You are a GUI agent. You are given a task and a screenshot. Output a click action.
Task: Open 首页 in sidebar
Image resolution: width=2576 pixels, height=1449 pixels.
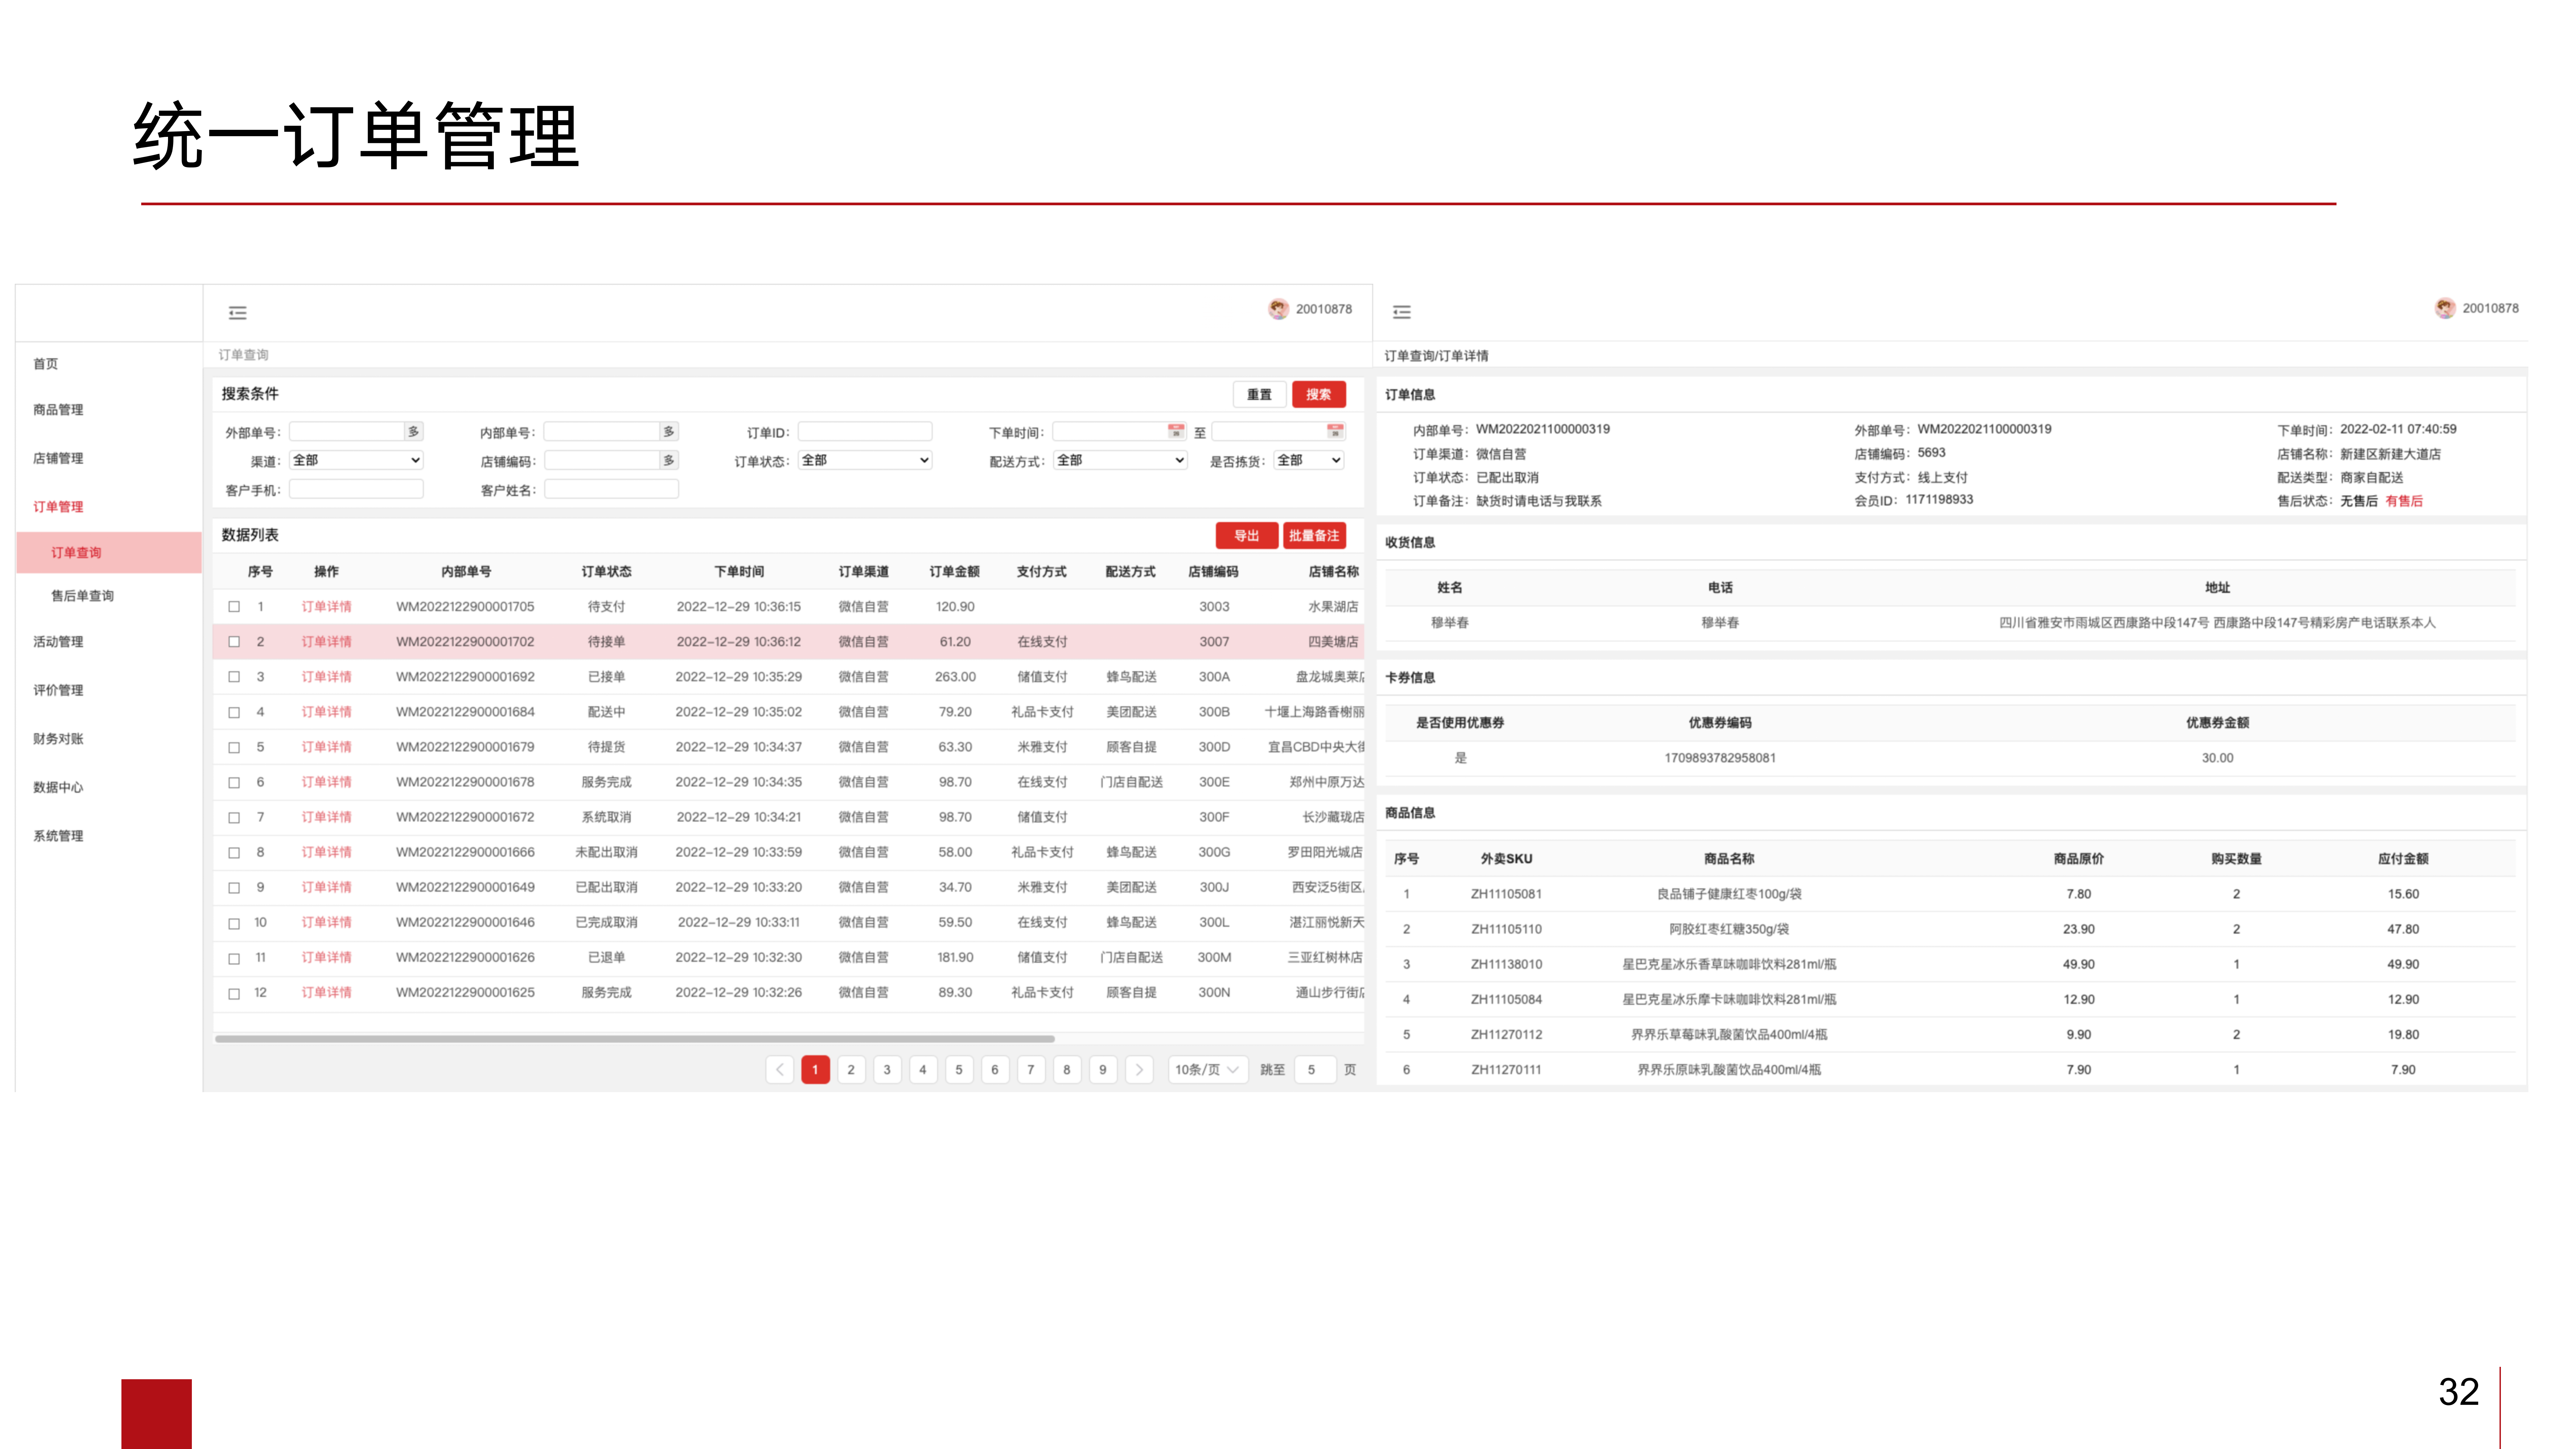tap(46, 364)
